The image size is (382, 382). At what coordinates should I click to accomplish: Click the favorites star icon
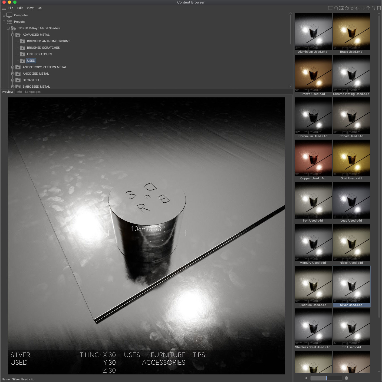[352, 8]
